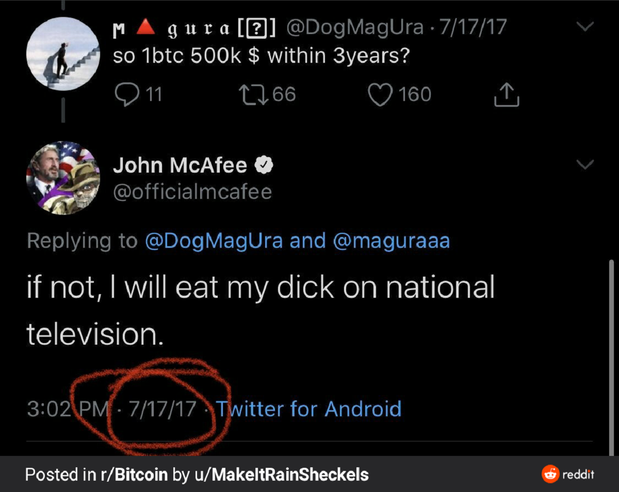
Task: Click the @DogMagUra handle in top tweet
Action: [354, 27]
